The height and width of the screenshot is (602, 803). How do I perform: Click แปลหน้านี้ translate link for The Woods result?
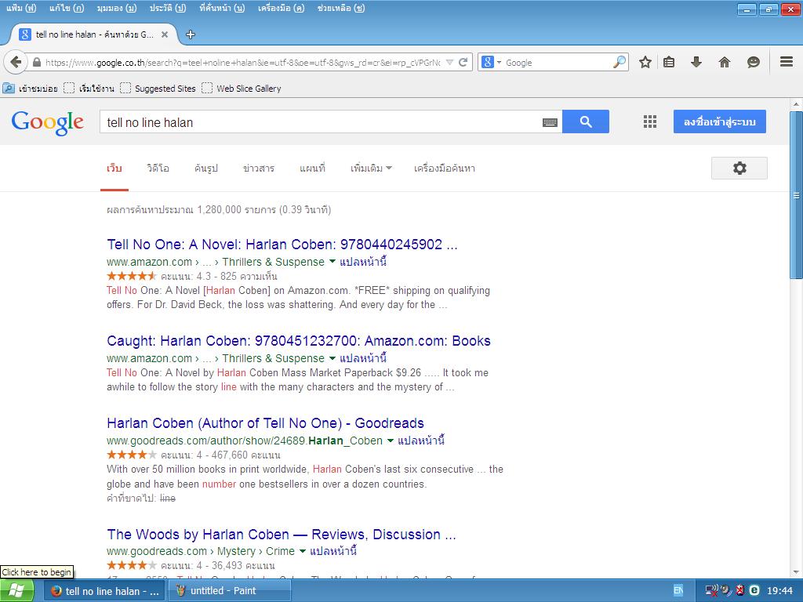(x=333, y=551)
